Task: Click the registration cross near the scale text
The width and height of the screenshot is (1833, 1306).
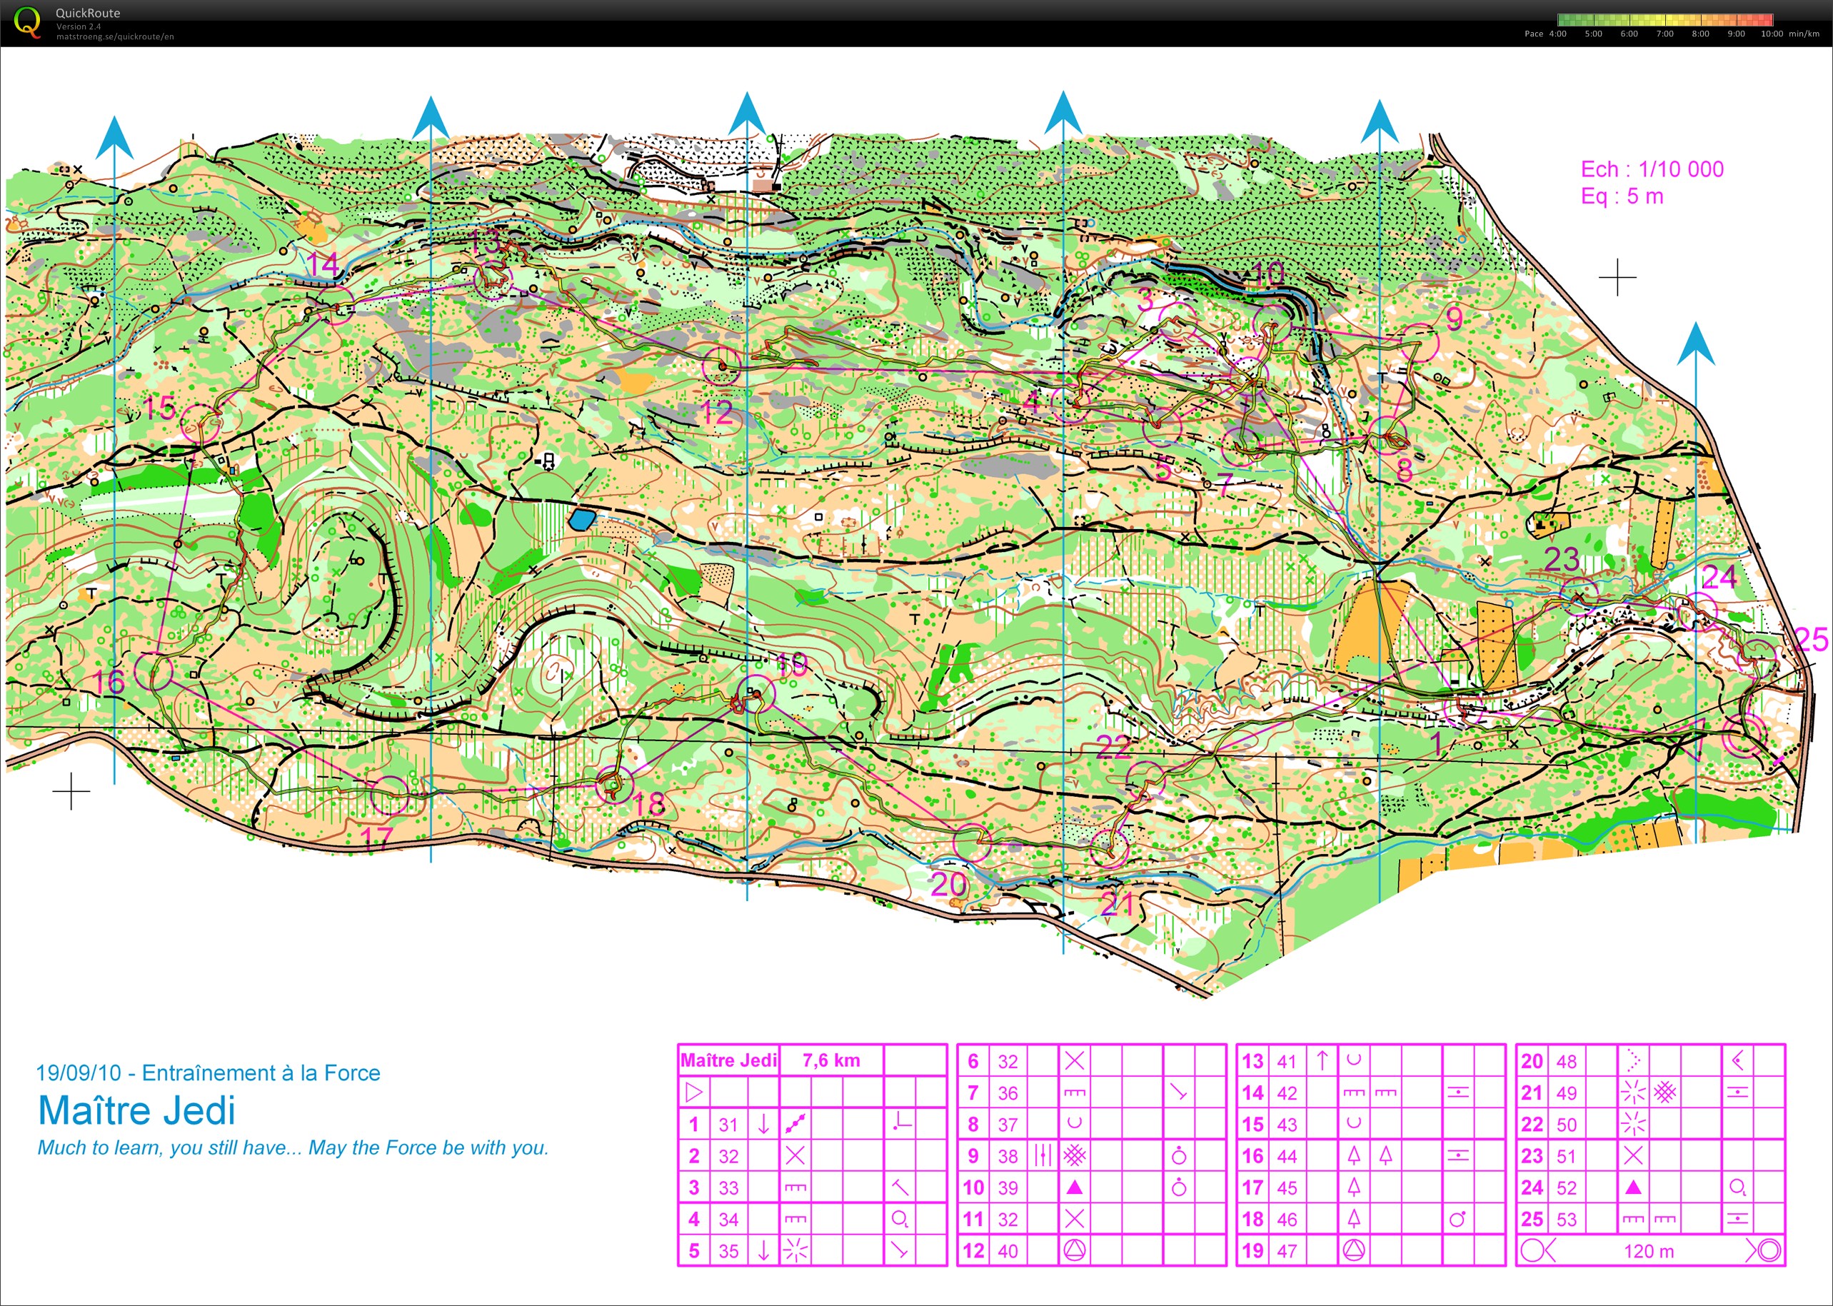Action: (1617, 278)
